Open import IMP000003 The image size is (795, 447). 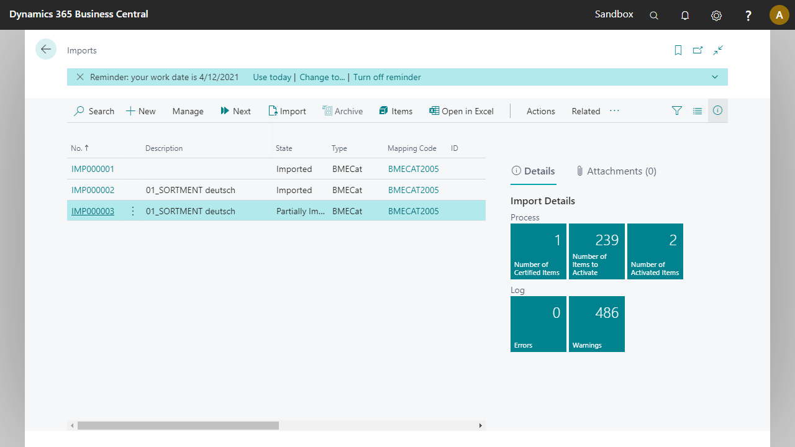93,211
